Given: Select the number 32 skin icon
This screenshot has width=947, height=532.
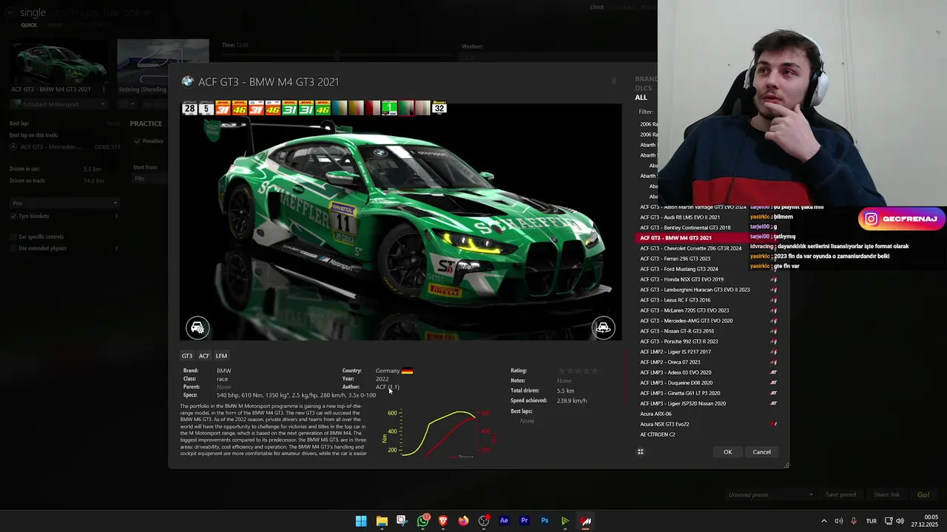Looking at the screenshot, I should [439, 109].
